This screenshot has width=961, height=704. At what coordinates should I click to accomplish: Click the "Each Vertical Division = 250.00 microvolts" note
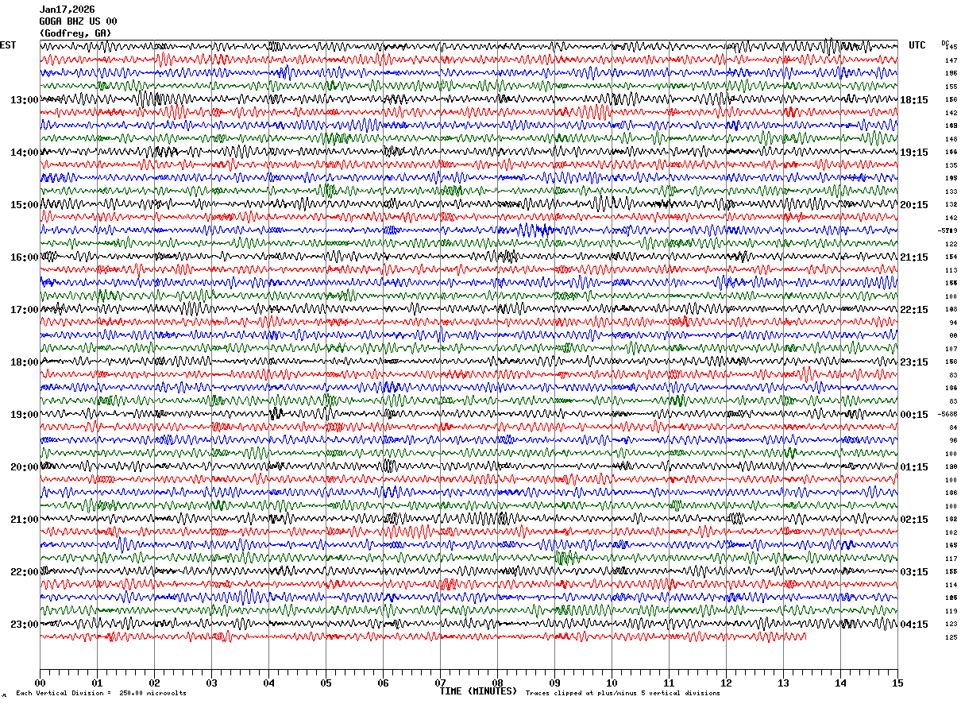click(101, 693)
